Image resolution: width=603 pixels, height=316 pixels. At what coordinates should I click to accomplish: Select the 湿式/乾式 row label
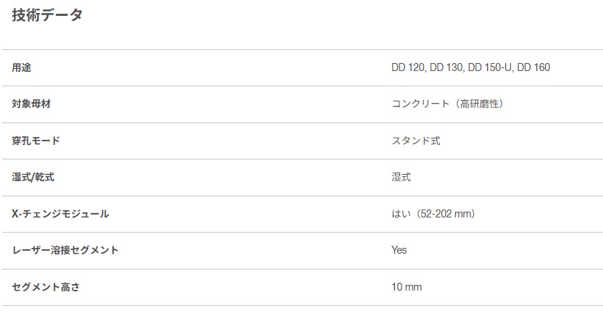[33, 177]
